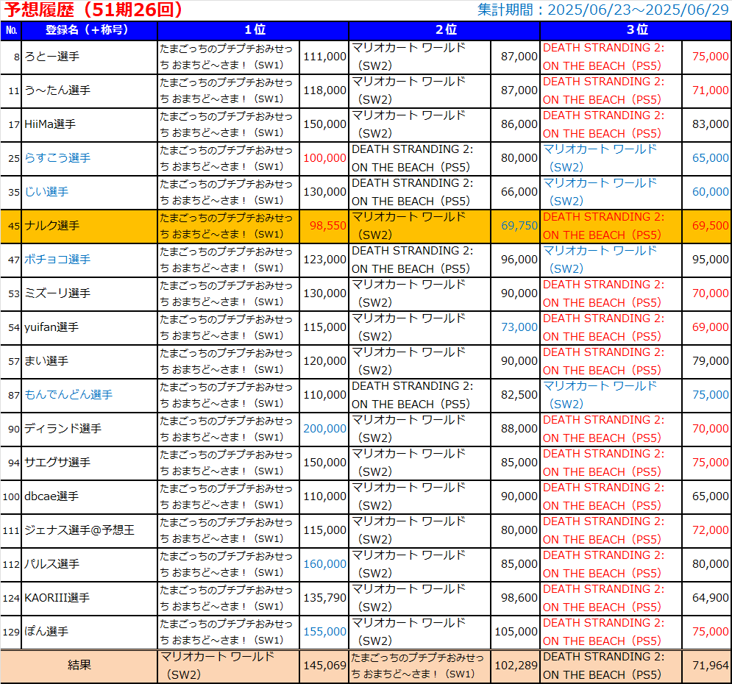Open the blue じい選手 name
Viewport: 732px width, 684px height.
click(x=46, y=192)
